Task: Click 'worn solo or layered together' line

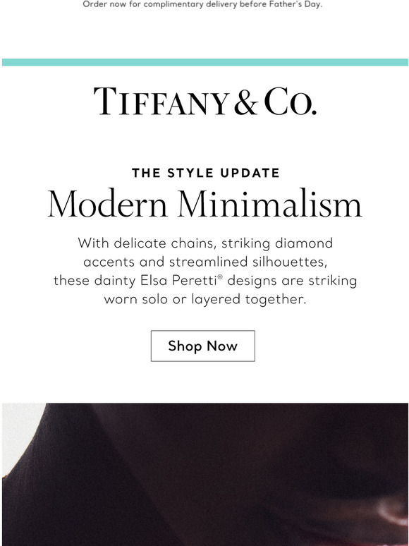Action: tap(205, 299)
